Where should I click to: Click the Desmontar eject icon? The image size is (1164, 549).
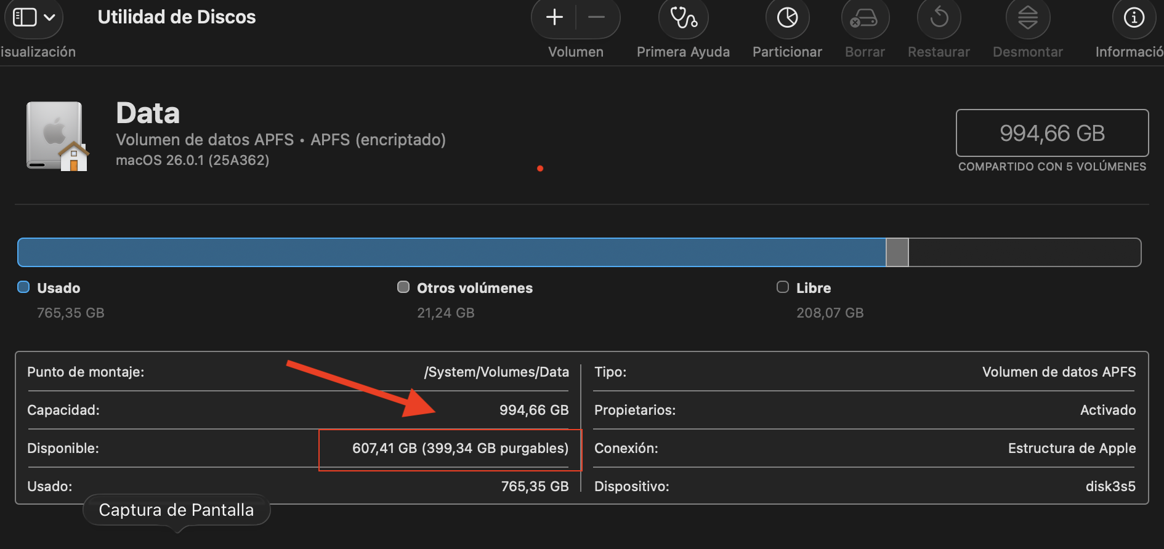[1027, 18]
